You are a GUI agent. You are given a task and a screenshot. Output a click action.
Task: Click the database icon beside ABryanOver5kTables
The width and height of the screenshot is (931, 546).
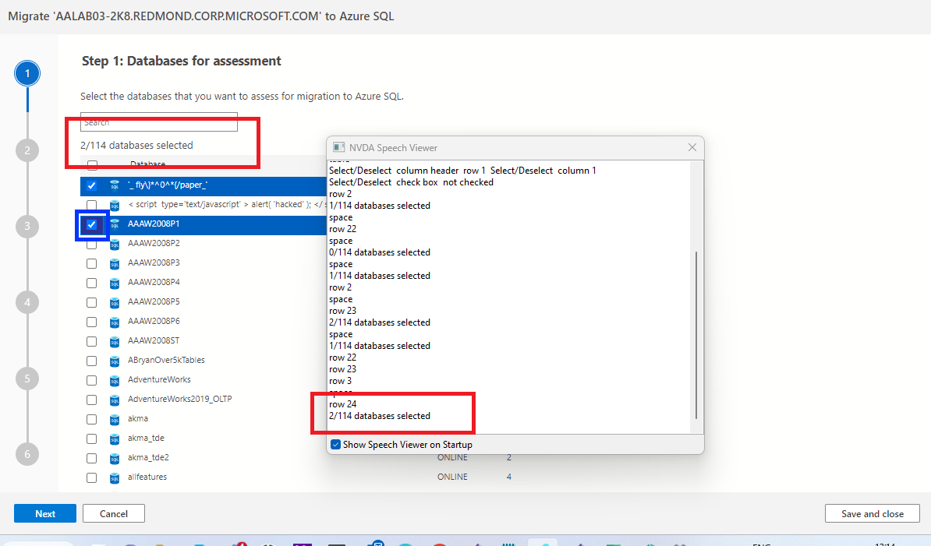pyautogui.click(x=115, y=360)
